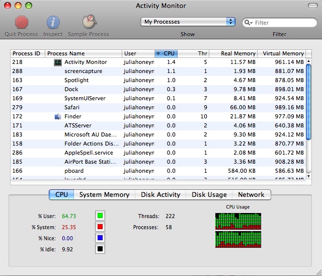Select the Safari process row

point(158,107)
